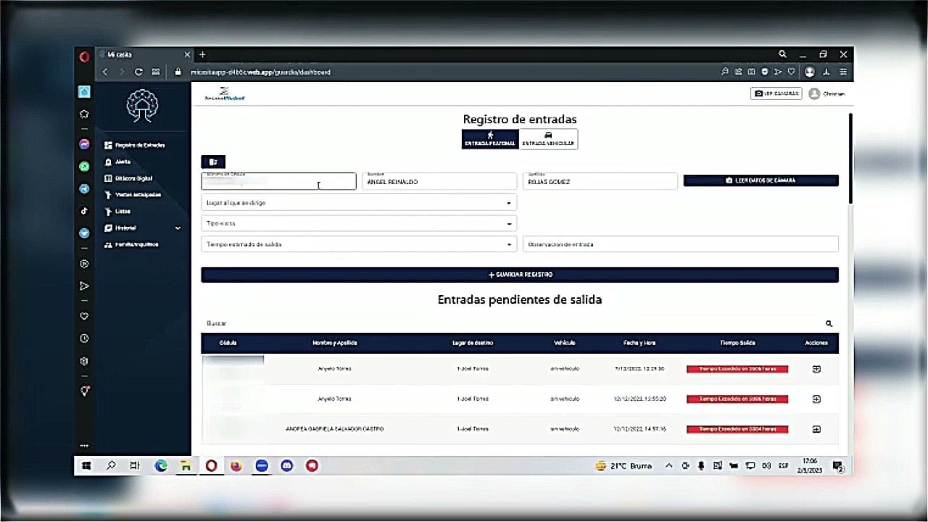Image resolution: width=928 pixels, height=522 pixels.
Task: Click the Nombre field containing ANGEL REINALDO
Action: (439, 181)
